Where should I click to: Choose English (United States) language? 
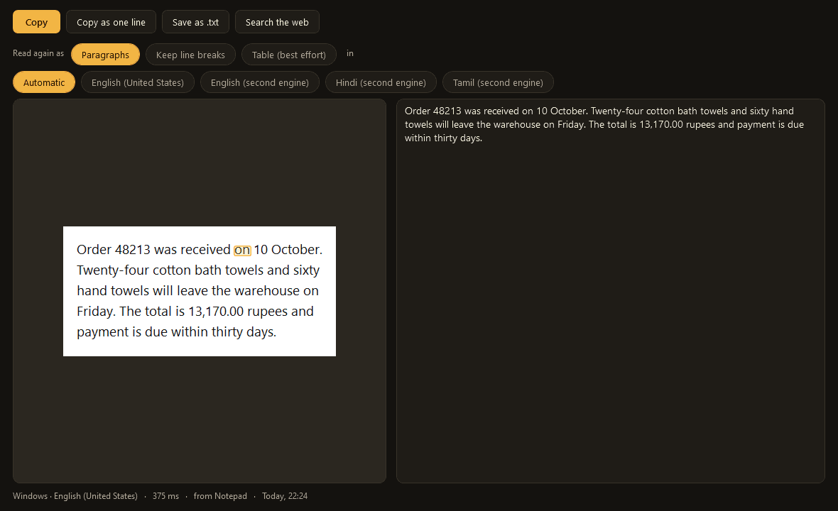[x=137, y=82]
